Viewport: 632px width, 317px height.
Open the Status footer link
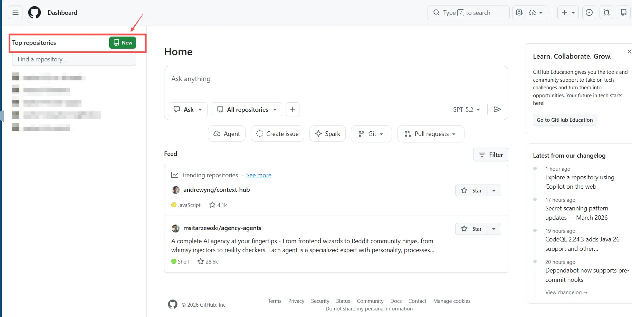(343, 301)
